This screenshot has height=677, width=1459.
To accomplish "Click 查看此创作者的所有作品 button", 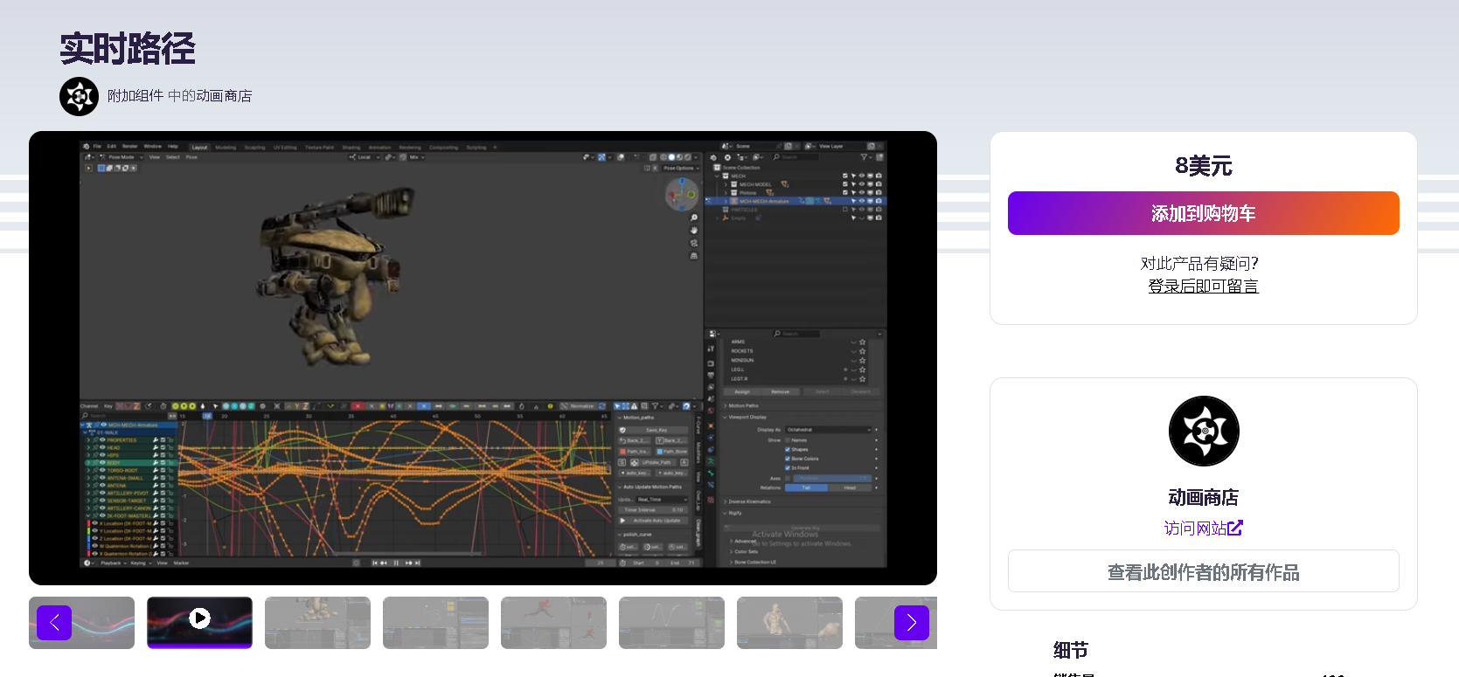I will [x=1204, y=571].
